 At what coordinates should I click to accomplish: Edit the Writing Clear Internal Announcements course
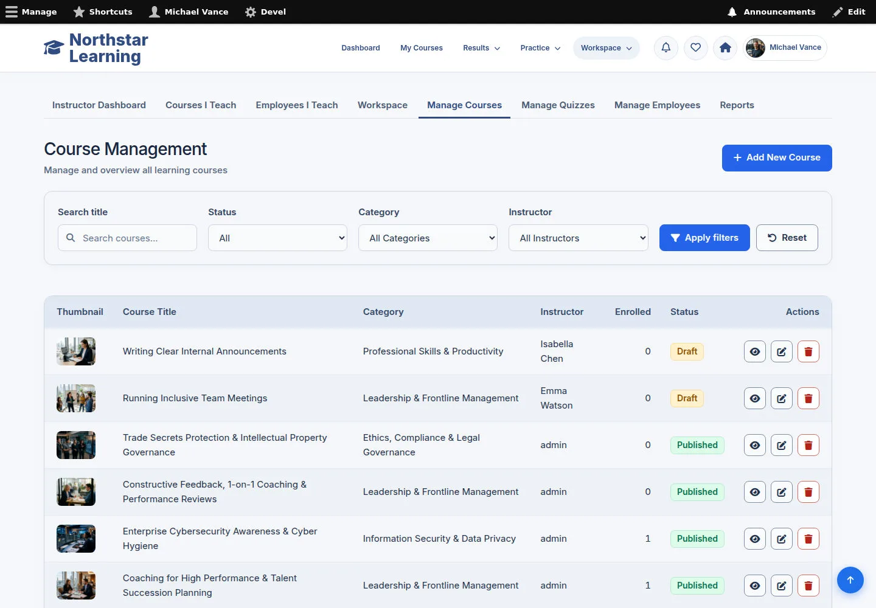(x=782, y=351)
